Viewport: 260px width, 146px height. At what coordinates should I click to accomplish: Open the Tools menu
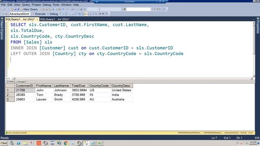coord(56,4)
